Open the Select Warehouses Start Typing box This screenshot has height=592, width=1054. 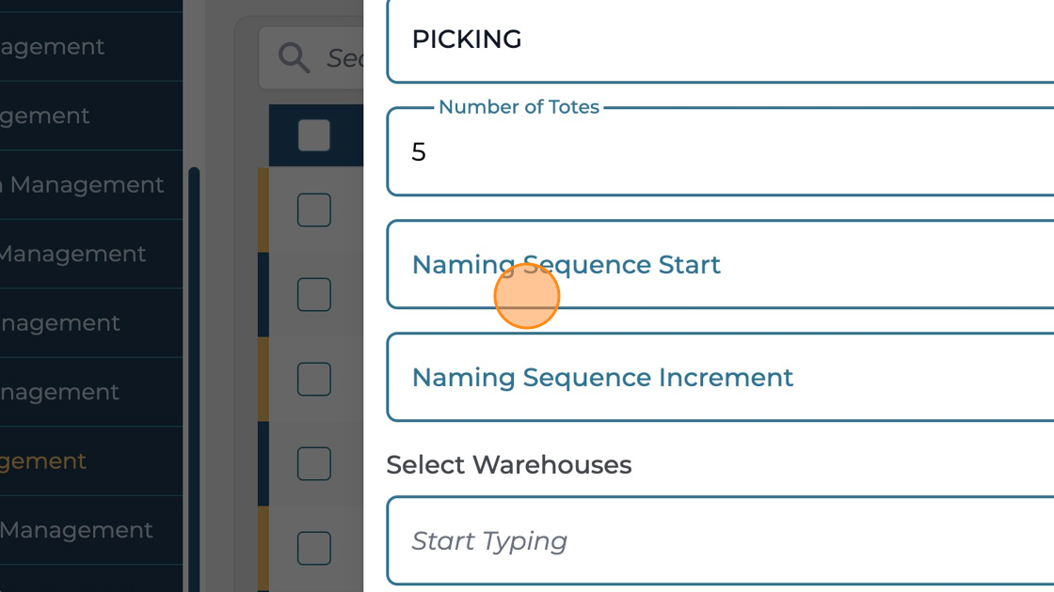tap(720, 541)
